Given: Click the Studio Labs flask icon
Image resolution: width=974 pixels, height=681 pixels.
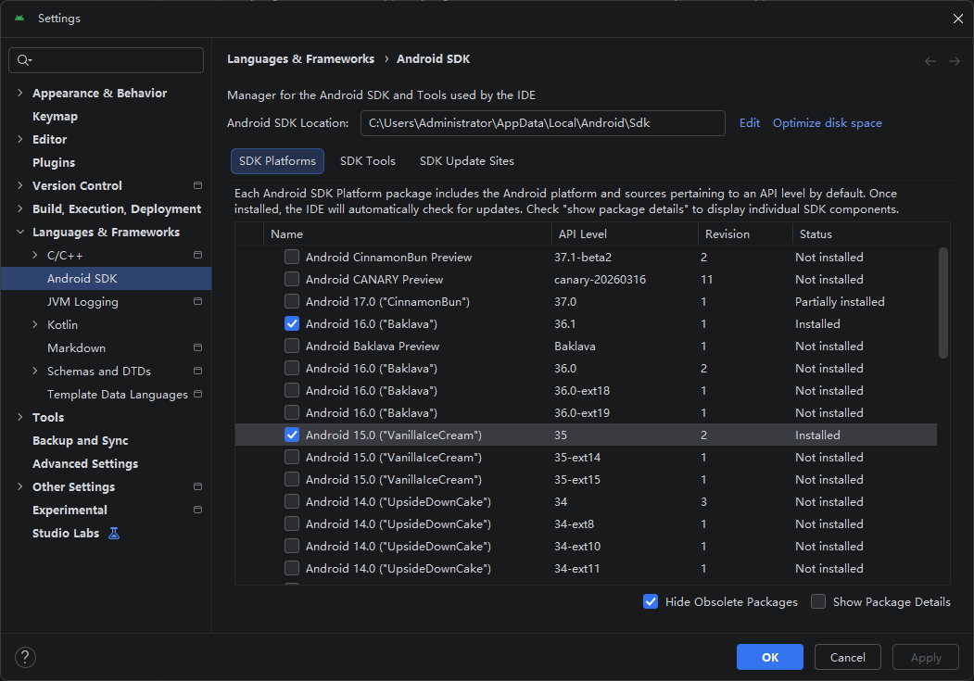Looking at the screenshot, I should pos(114,534).
